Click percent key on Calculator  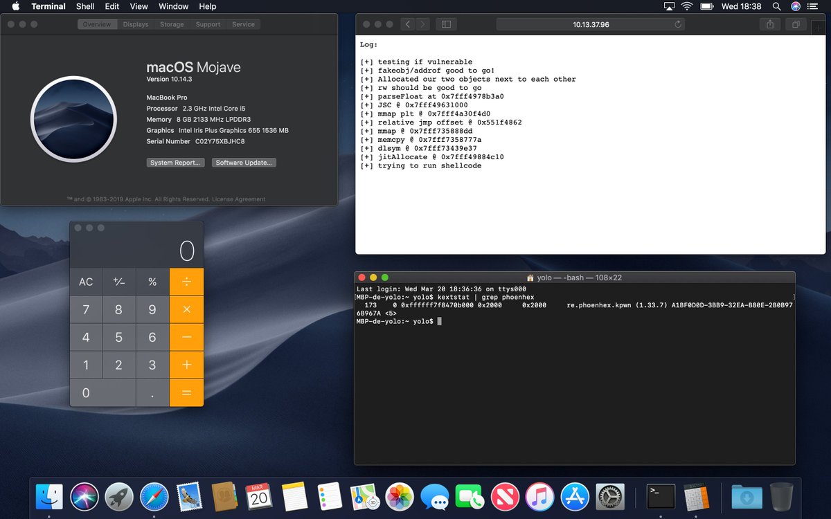152,282
